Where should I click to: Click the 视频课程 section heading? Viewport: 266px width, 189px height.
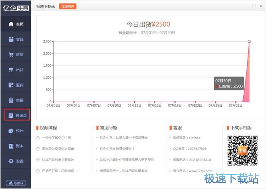click(x=48, y=128)
